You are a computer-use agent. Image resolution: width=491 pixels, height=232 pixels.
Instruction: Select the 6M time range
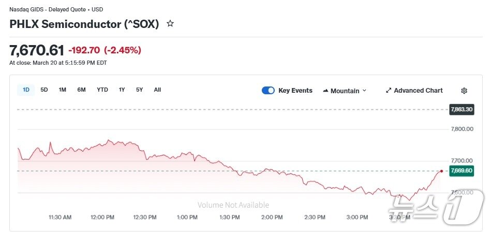[x=81, y=90]
